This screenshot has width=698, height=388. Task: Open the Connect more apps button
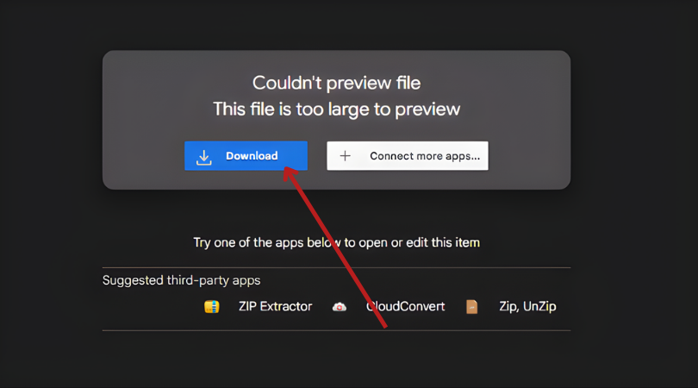point(408,156)
